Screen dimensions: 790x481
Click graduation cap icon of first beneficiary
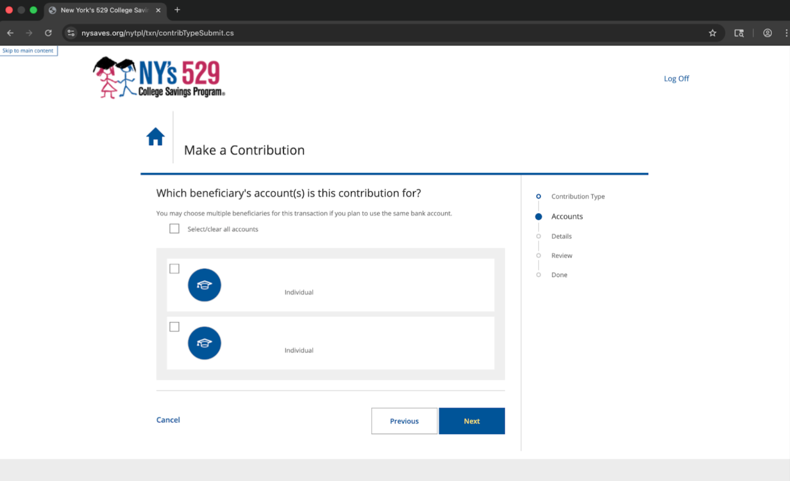204,285
